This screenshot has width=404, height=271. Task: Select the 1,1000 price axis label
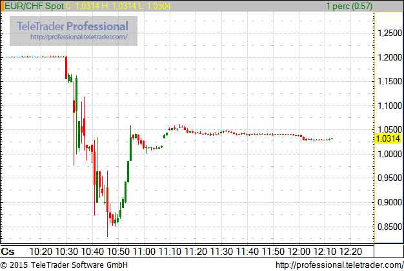(390, 106)
